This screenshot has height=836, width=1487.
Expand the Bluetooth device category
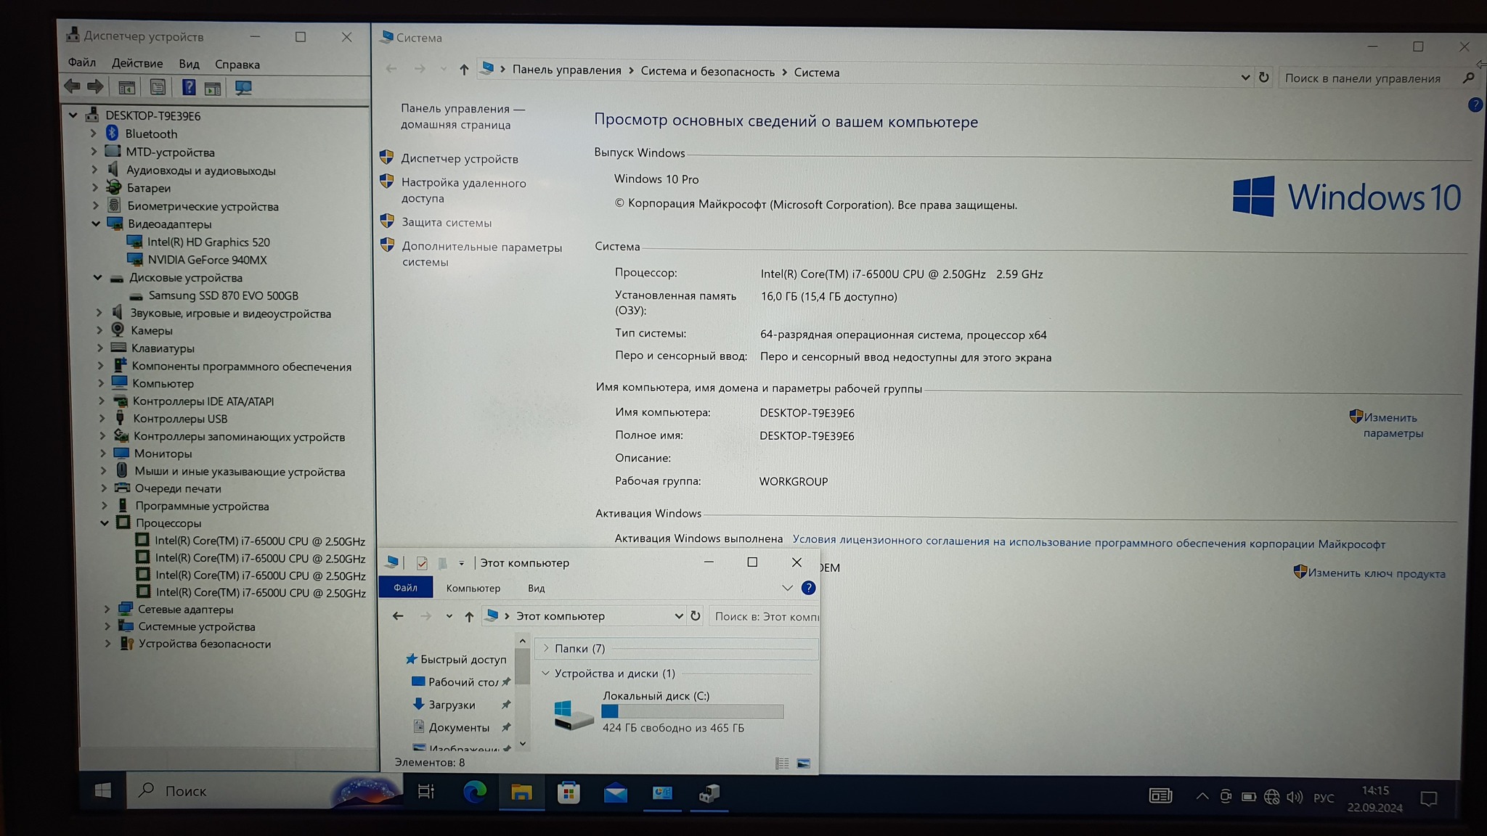[94, 134]
